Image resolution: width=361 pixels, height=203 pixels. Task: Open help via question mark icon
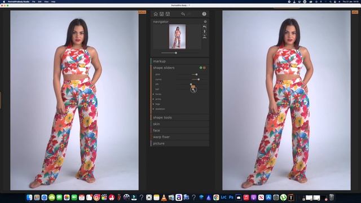pyautogui.click(x=204, y=14)
